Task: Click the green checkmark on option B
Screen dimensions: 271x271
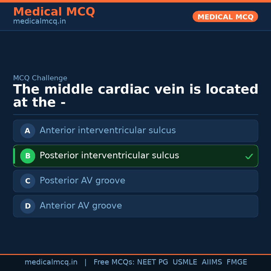Action: tap(249, 156)
